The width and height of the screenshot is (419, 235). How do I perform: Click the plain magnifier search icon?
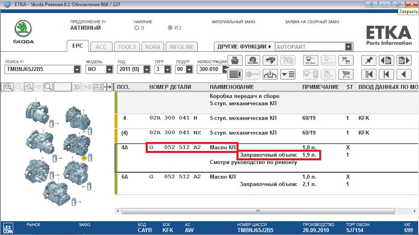pos(48,87)
